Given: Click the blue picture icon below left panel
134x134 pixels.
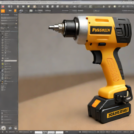Looking at the screenshot, I should coord(10,128).
